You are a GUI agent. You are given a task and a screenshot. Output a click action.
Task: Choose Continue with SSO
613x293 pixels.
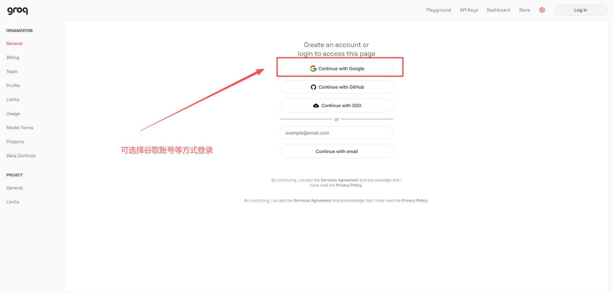pos(337,106)
